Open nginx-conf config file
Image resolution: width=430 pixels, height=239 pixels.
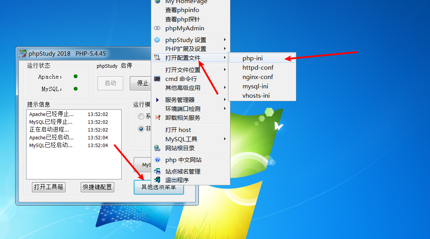click(262, 77)
